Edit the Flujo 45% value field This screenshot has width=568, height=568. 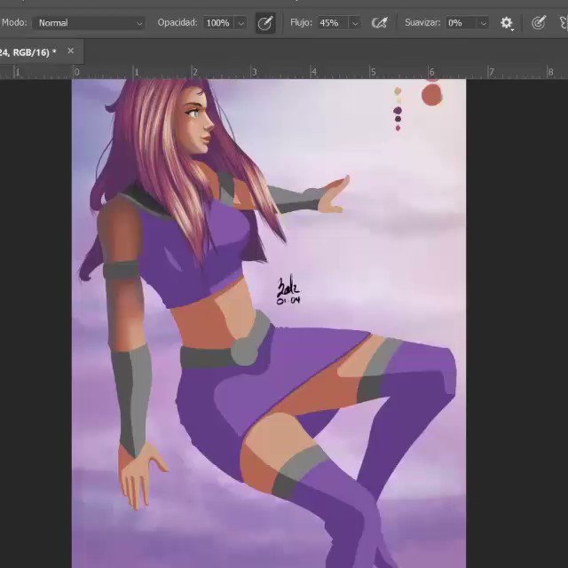(333, 23)
